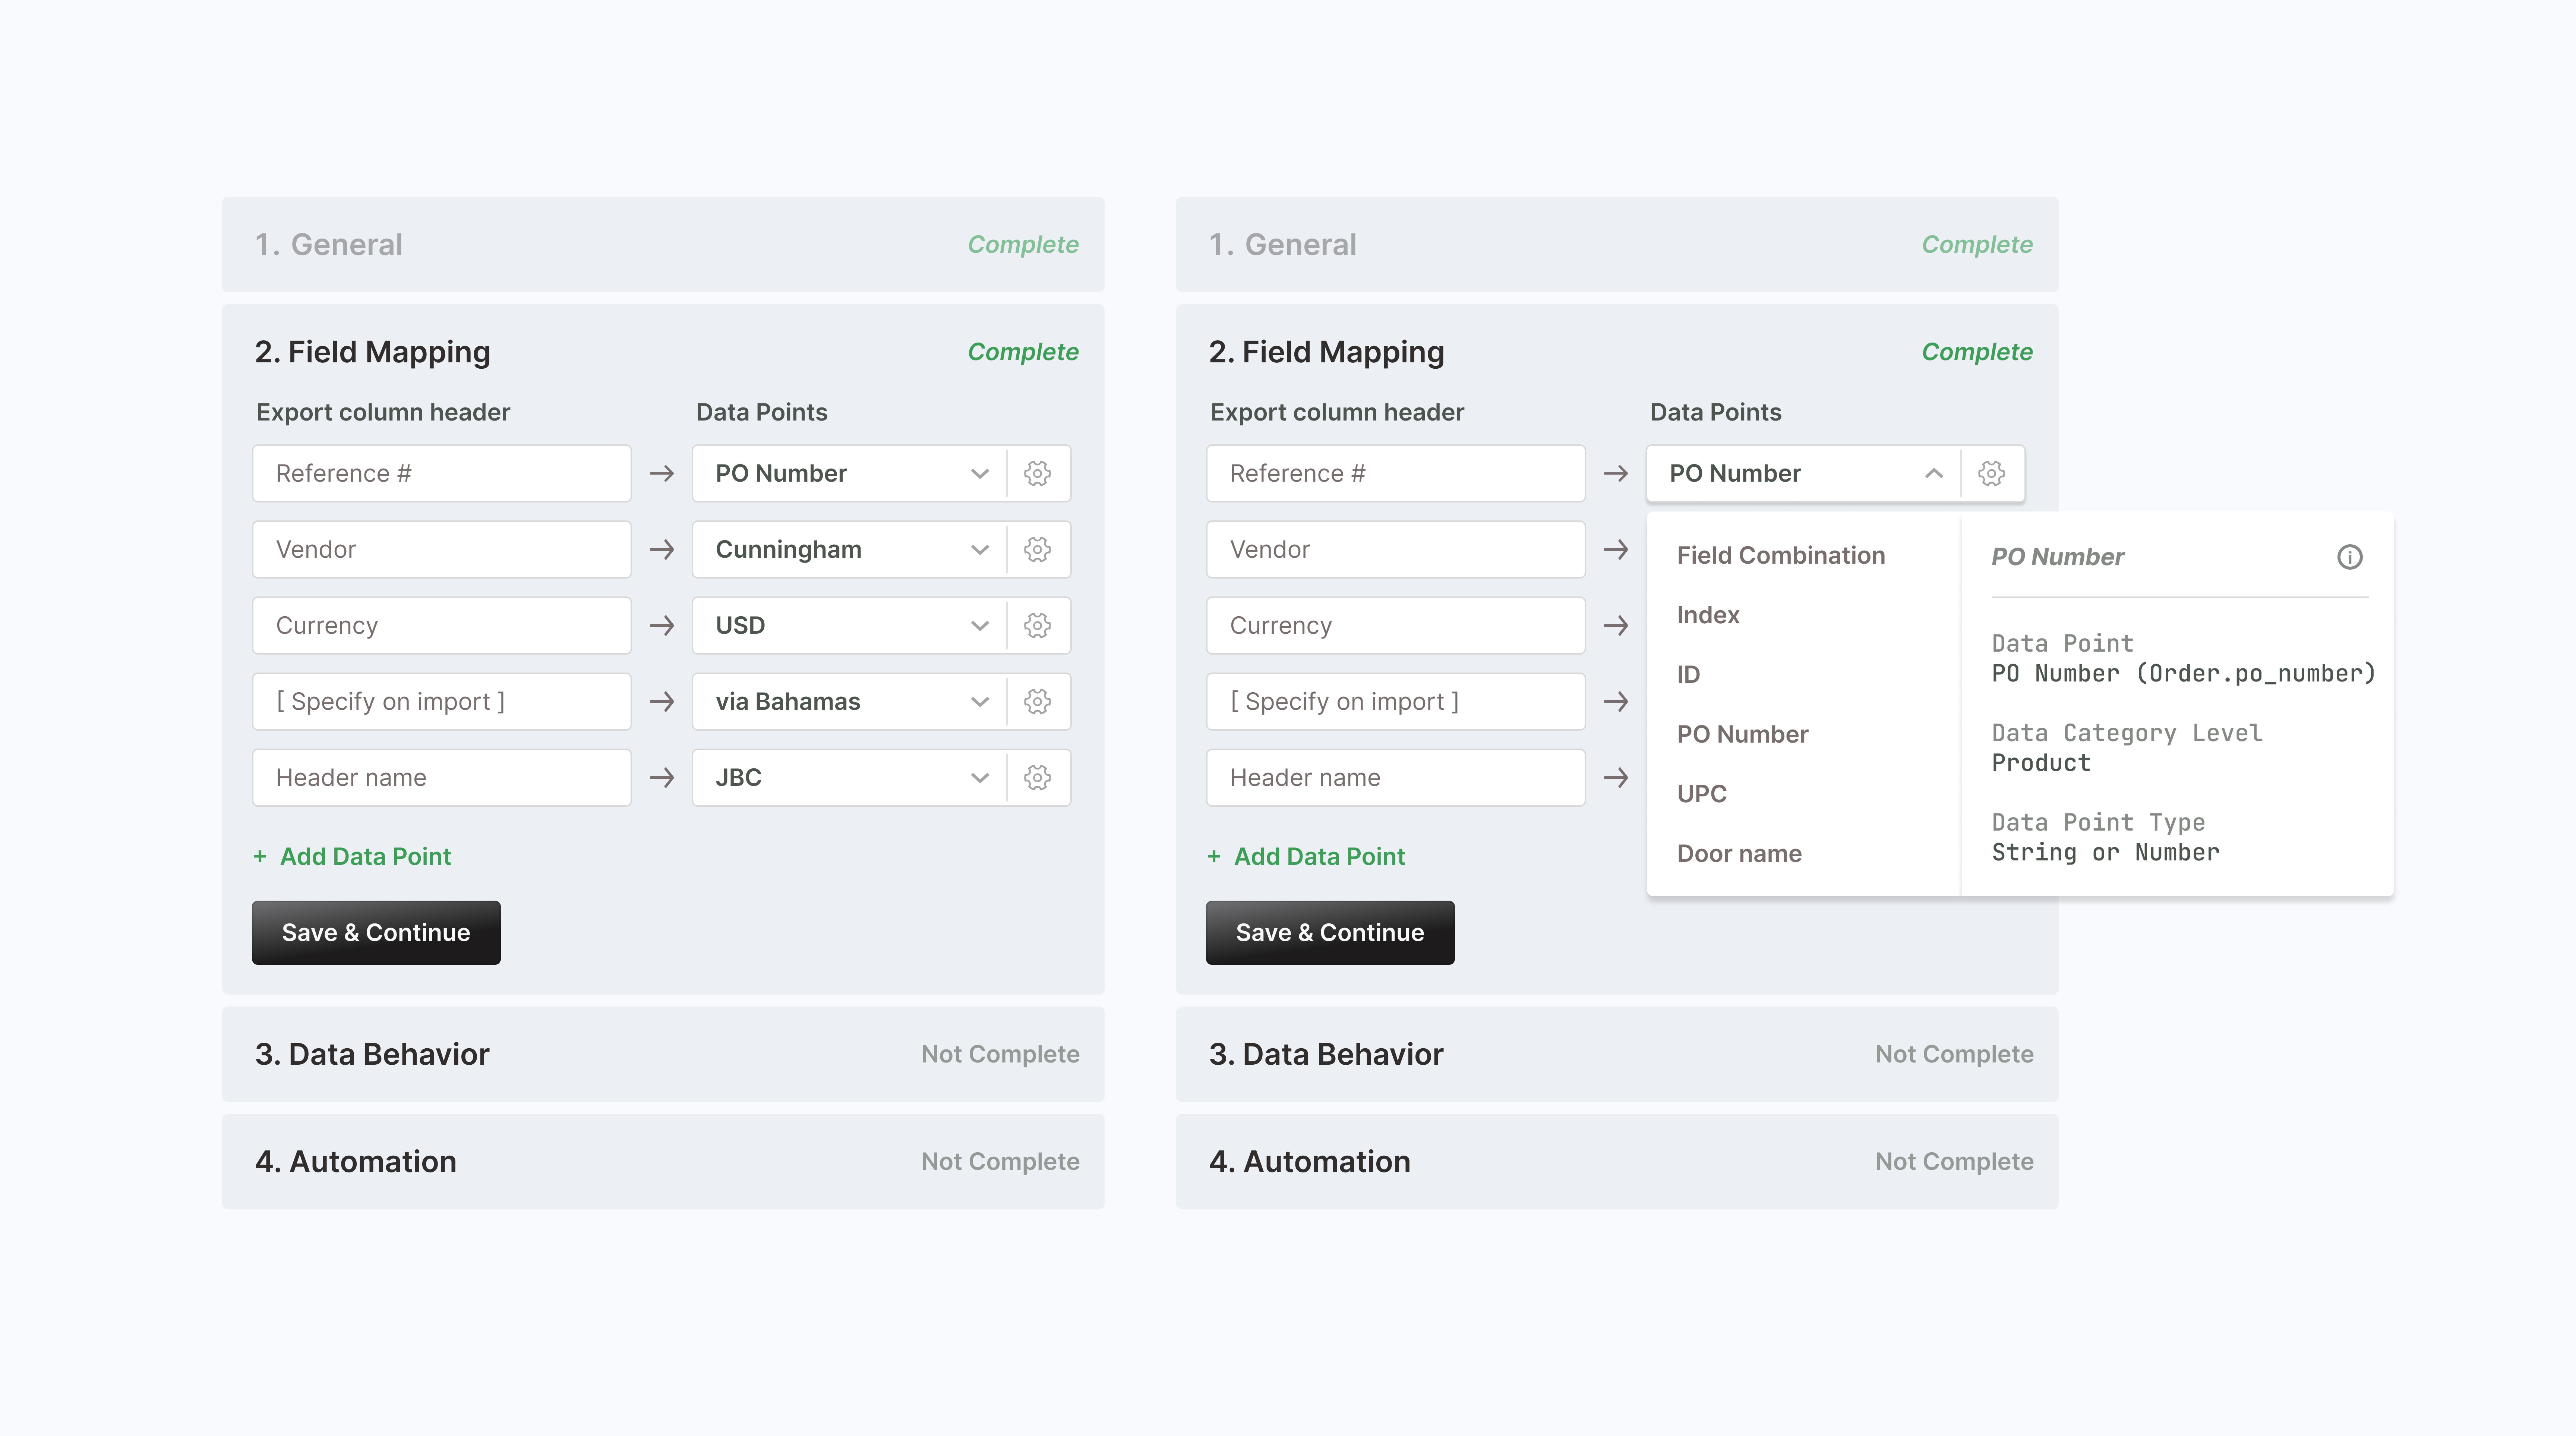
Task: Click the arrow icon beside the Header name row
Action: pyautogui.click(x=662, y=777)
